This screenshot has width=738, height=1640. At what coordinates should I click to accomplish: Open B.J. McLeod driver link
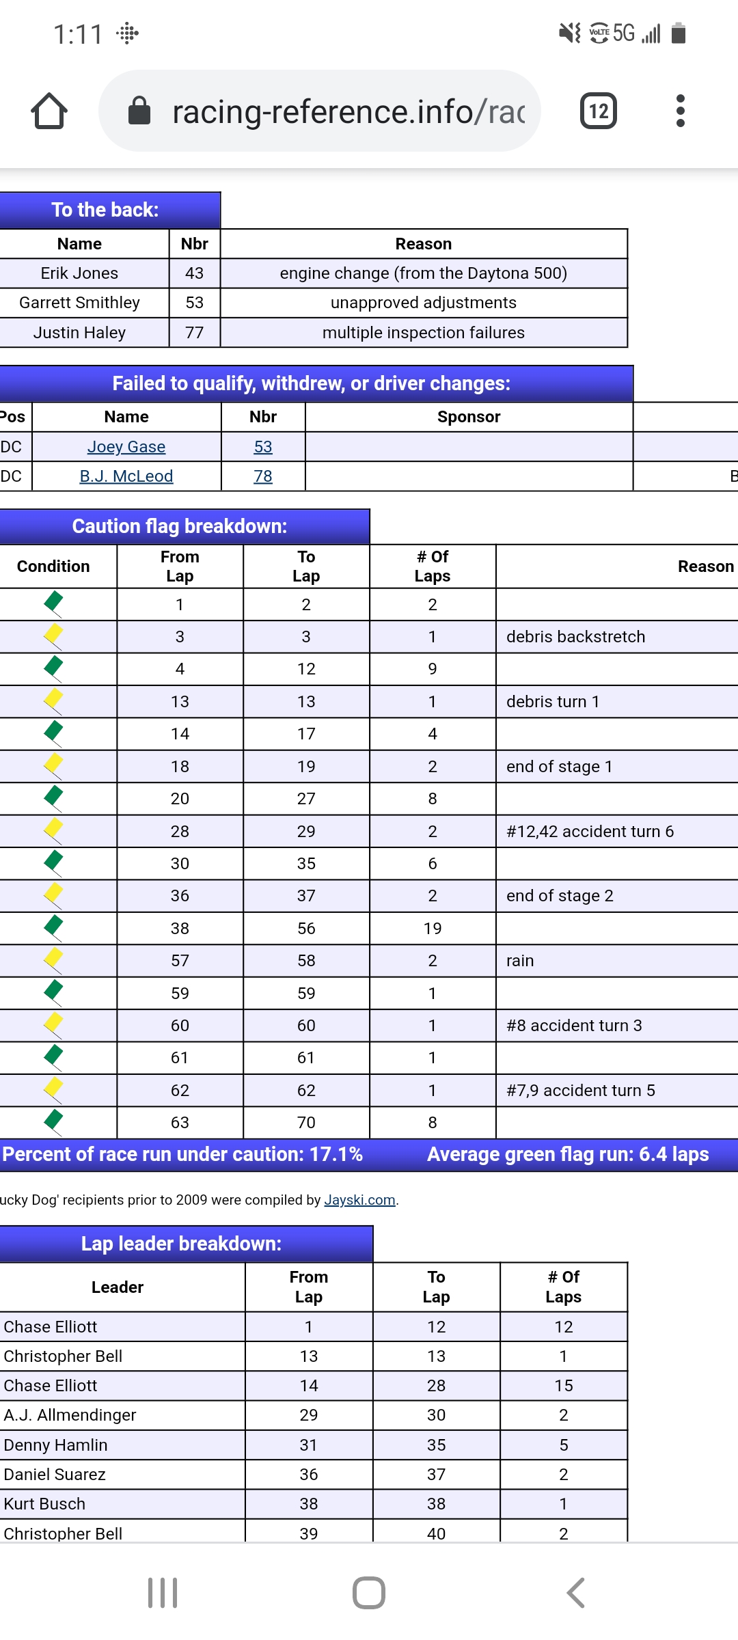point(126,476)
